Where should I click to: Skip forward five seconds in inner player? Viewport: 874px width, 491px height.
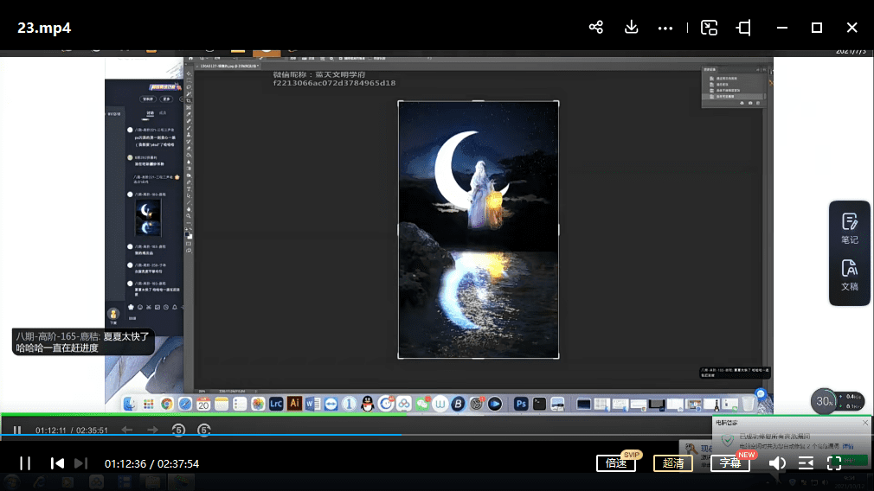click(204, 430)
